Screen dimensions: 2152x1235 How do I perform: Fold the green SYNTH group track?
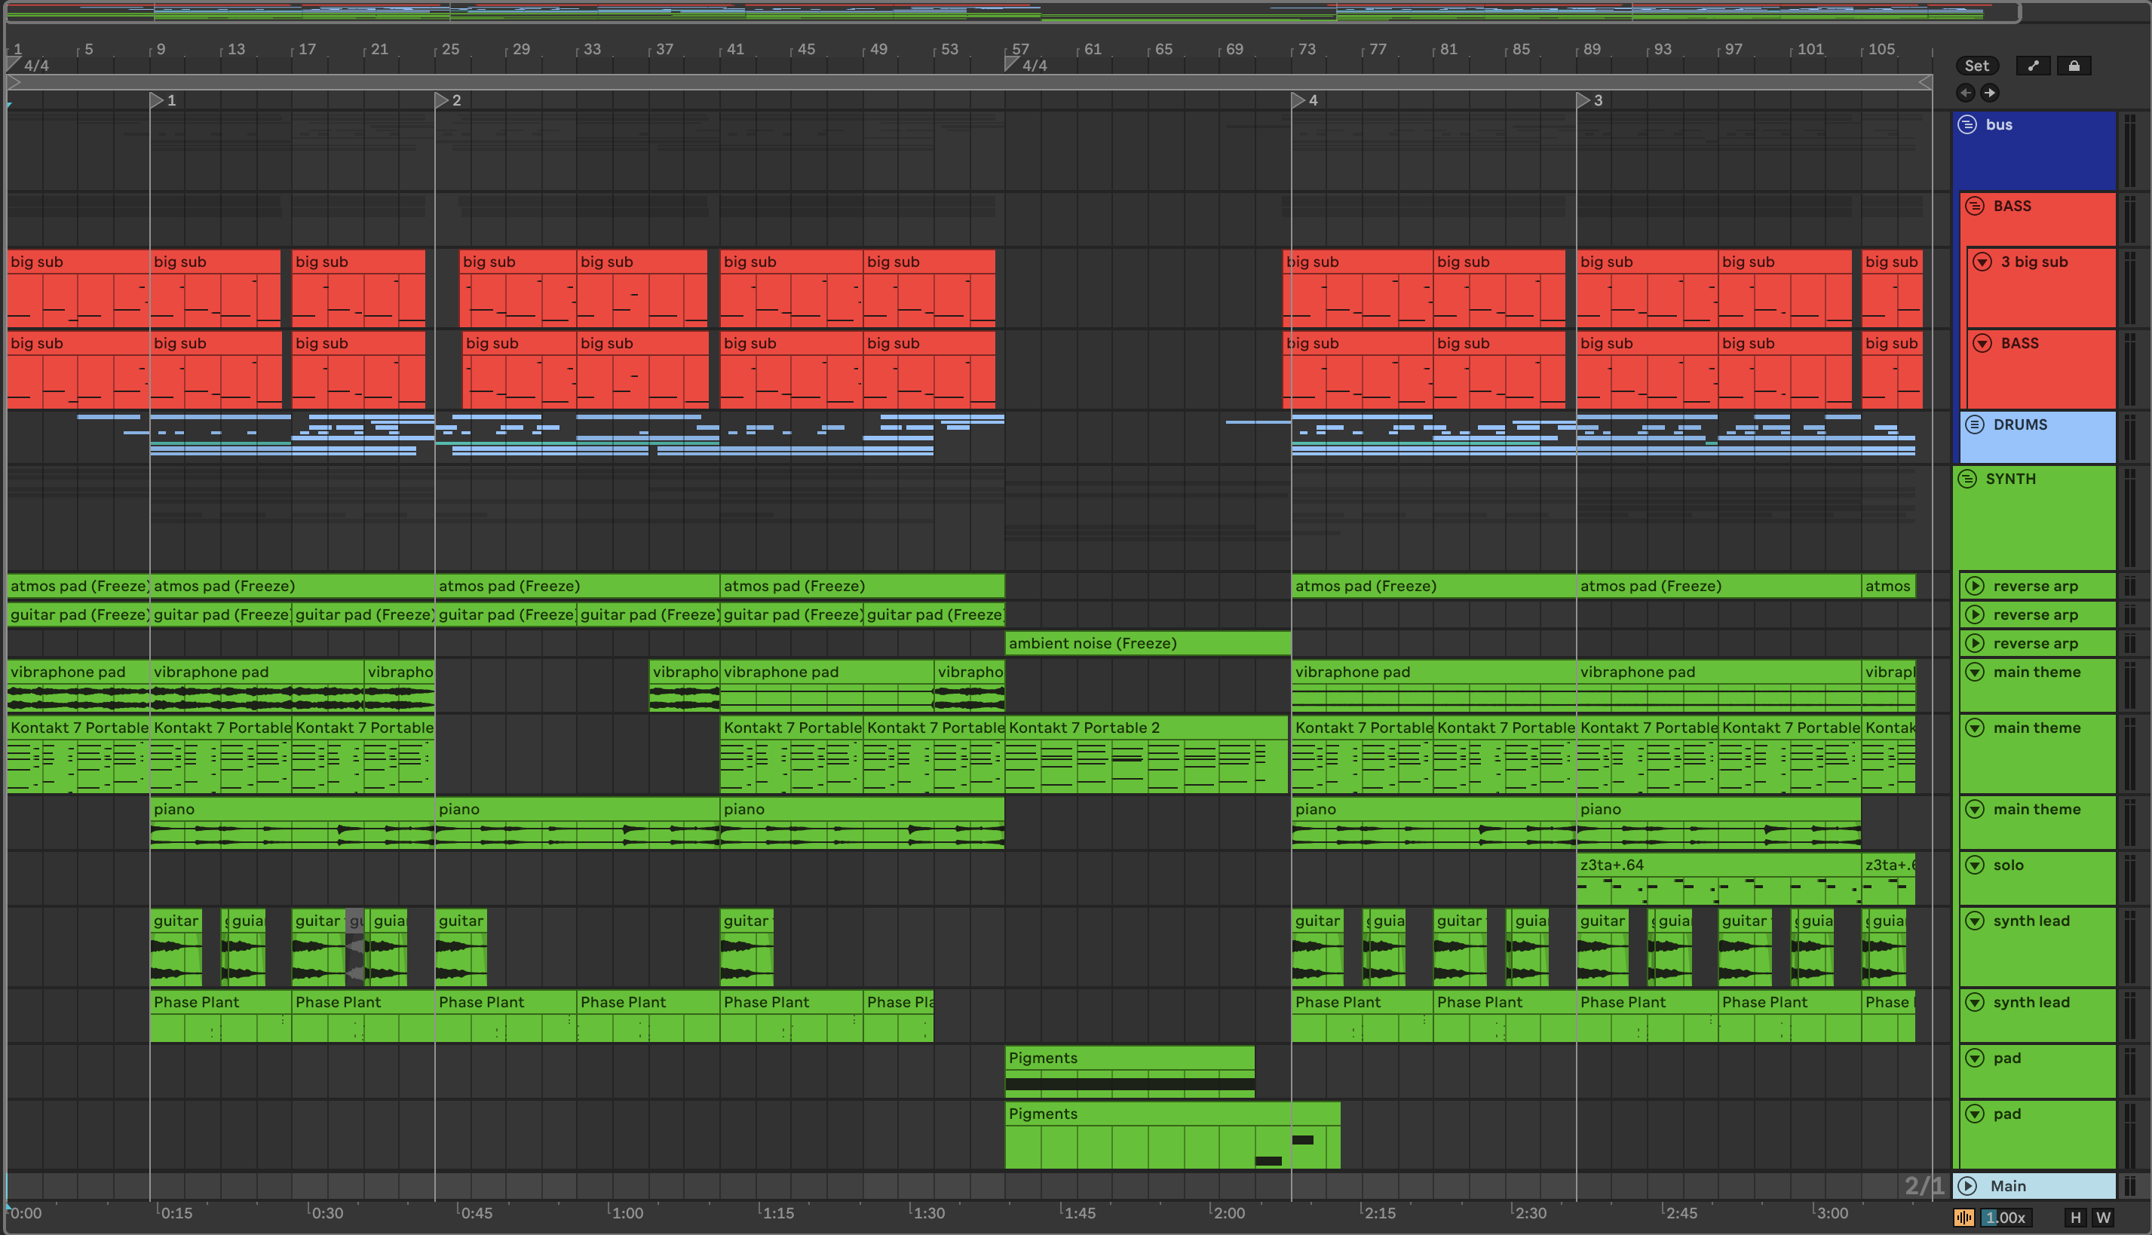[x=1967, y=478]
